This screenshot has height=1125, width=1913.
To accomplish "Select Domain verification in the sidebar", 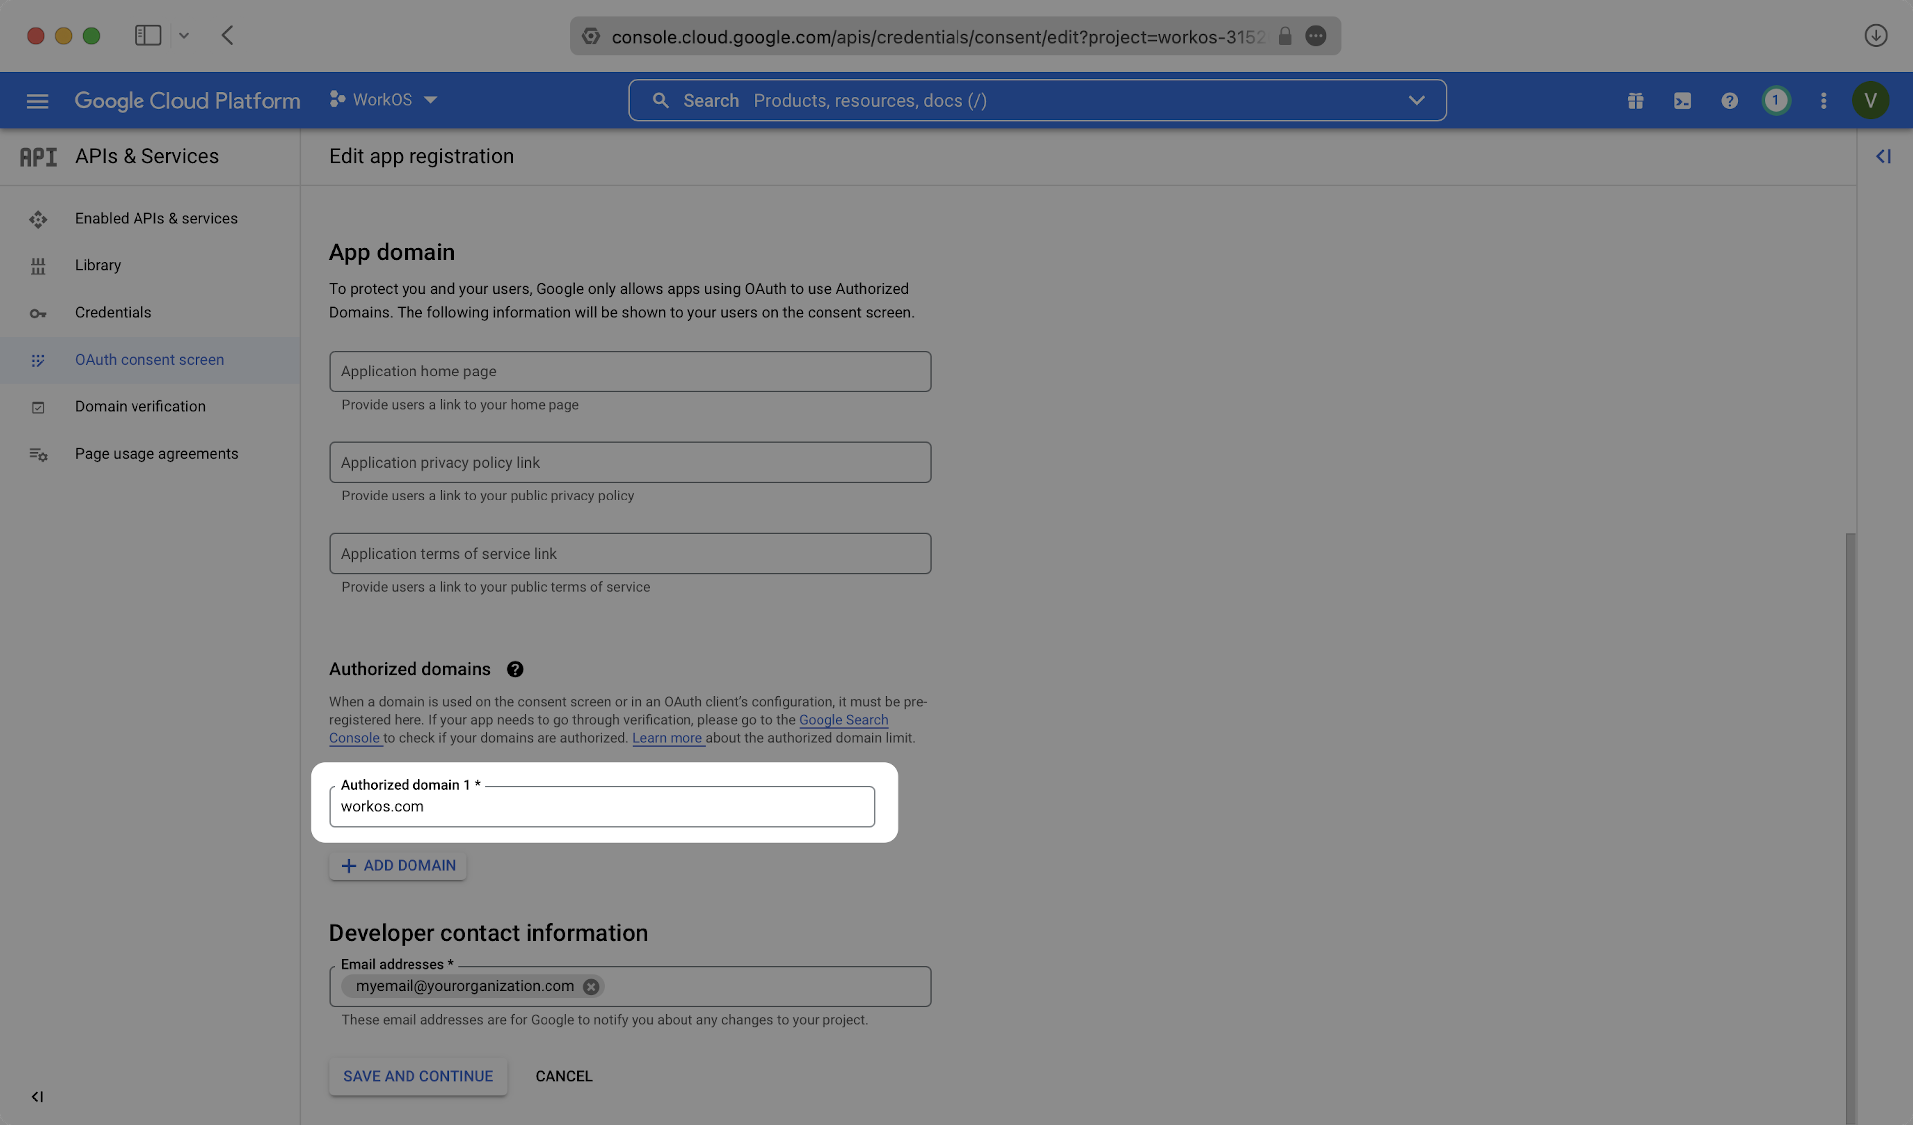I will pos(139,406).
